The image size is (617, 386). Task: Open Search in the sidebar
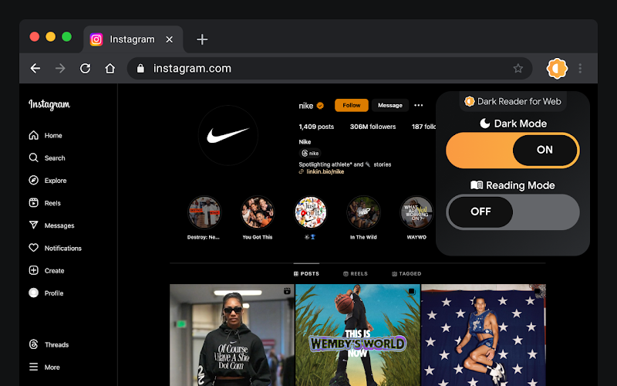[x=47, y=158]
